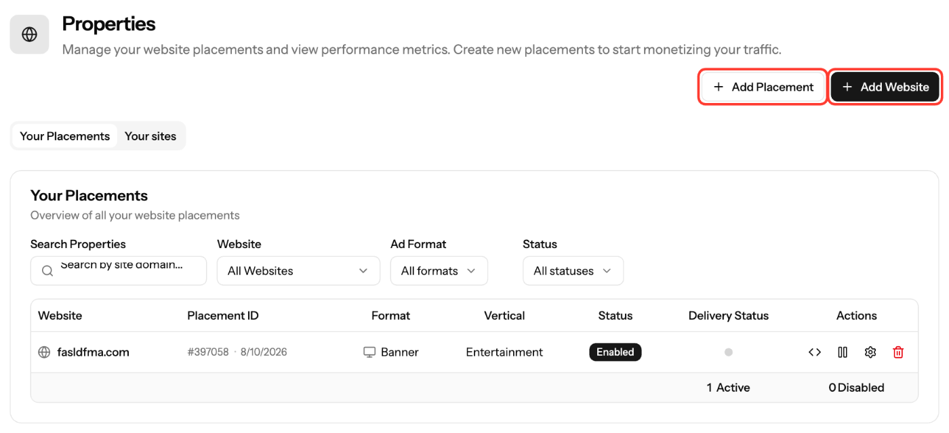
Task: Click the globe icon beside fasldfma.com
Action: [44, 352]
